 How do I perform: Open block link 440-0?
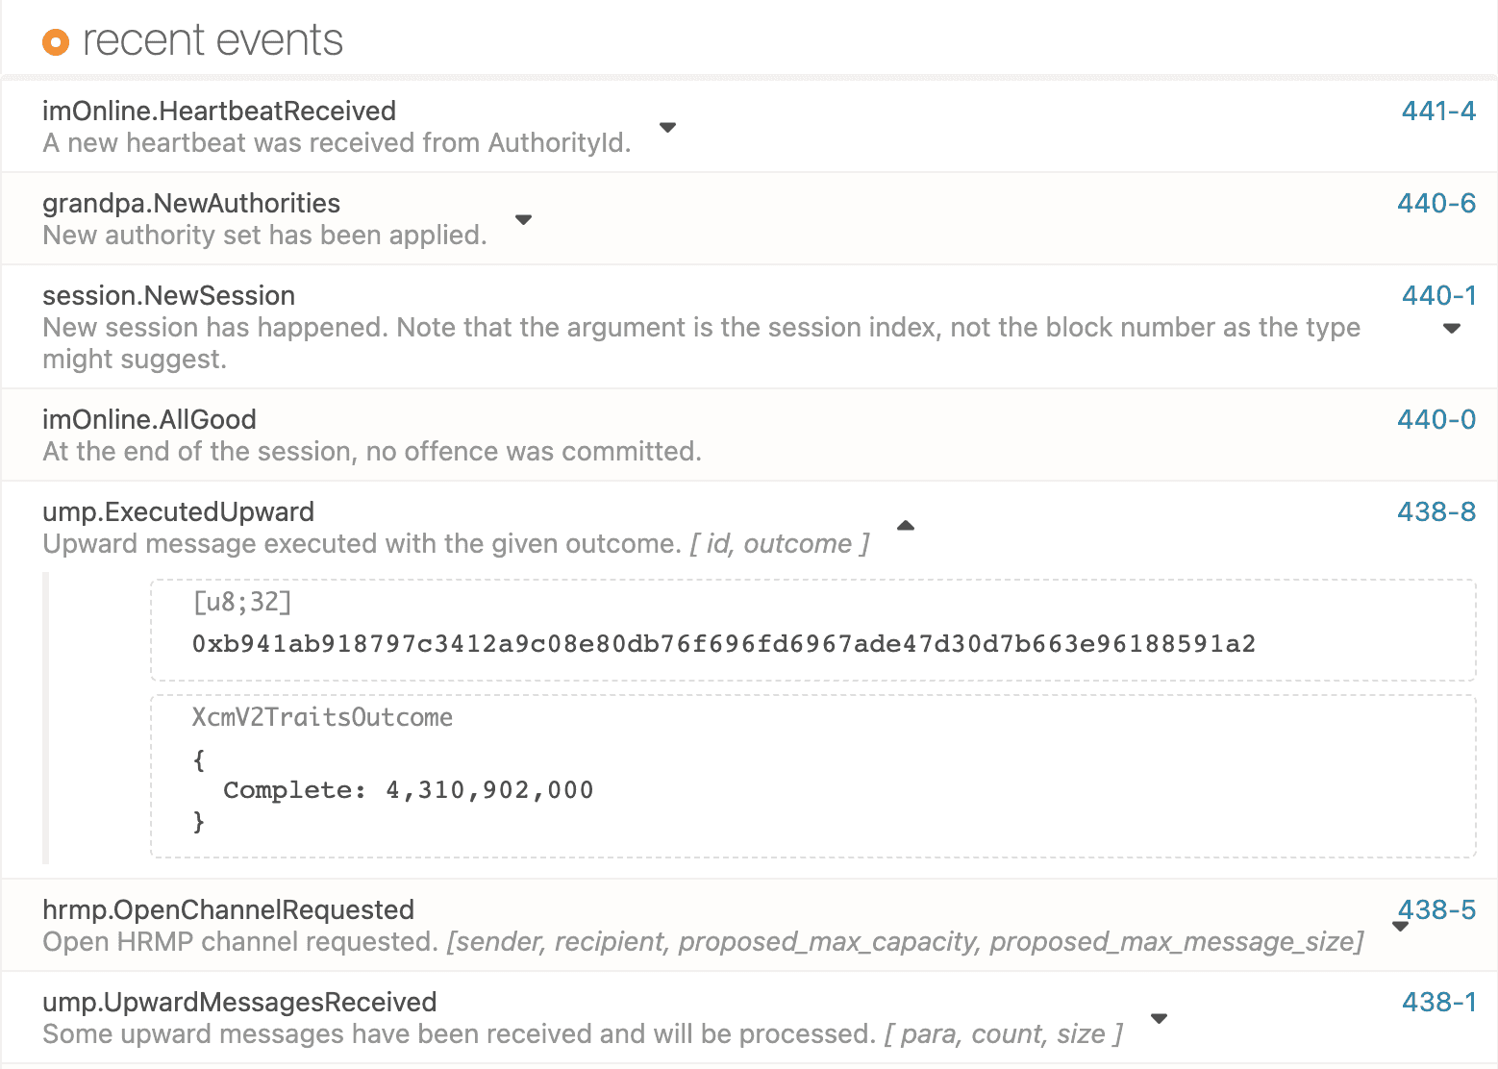pos(1436,419)
